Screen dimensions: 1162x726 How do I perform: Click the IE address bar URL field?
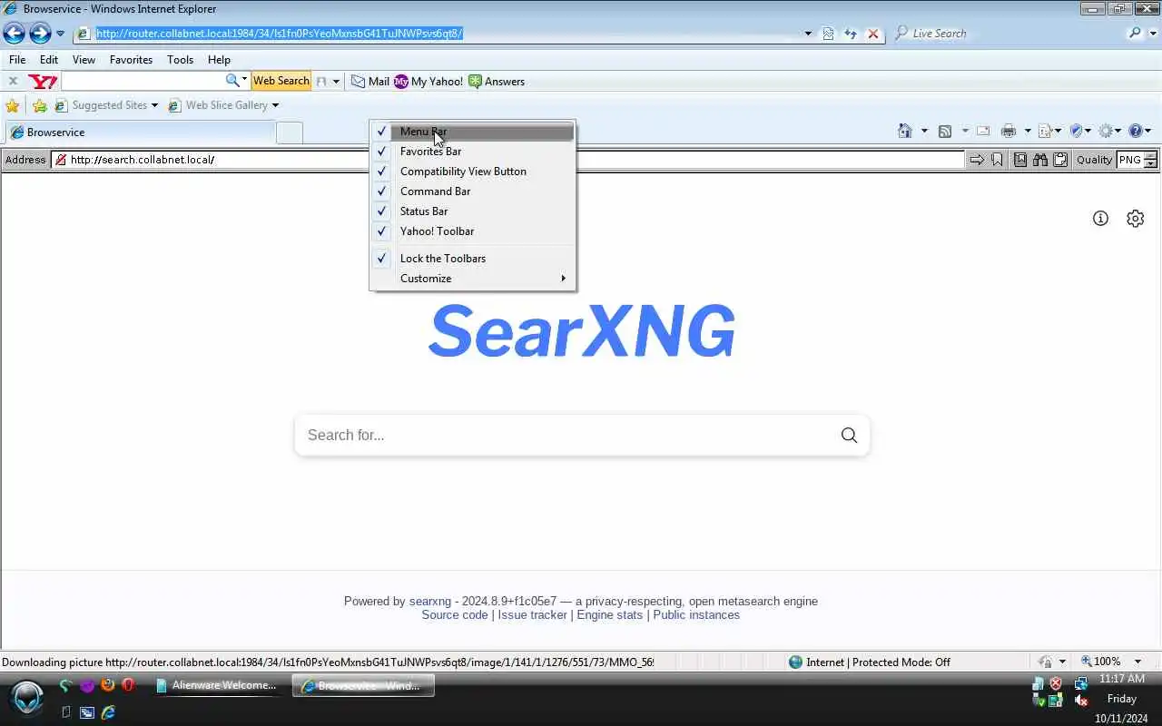tap(438, 34)
